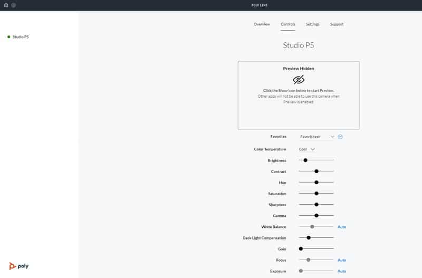Click the hidden-eye preview icon

pyautogui.click(x=299, y=80)
